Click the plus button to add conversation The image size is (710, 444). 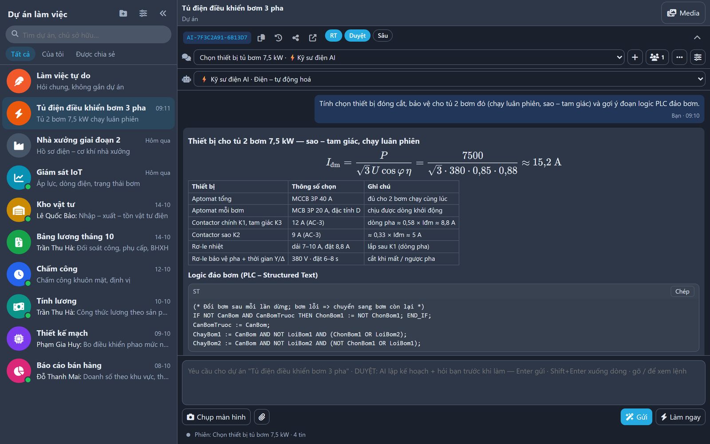635,57
